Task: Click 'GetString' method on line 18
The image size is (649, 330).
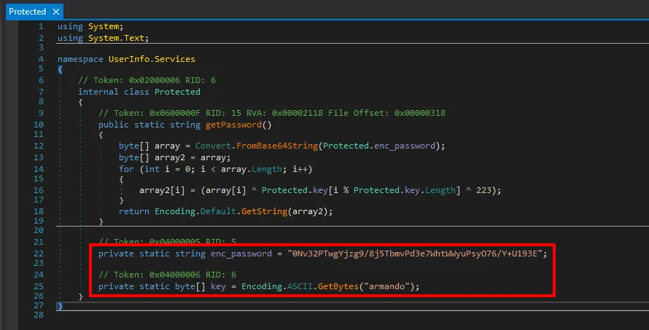Action: pos(264,211)
